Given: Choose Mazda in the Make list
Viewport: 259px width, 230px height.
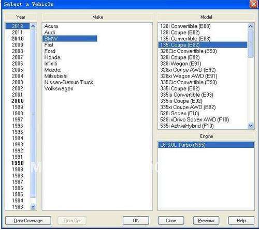Looking at the screenshot, I should [52, 70].
